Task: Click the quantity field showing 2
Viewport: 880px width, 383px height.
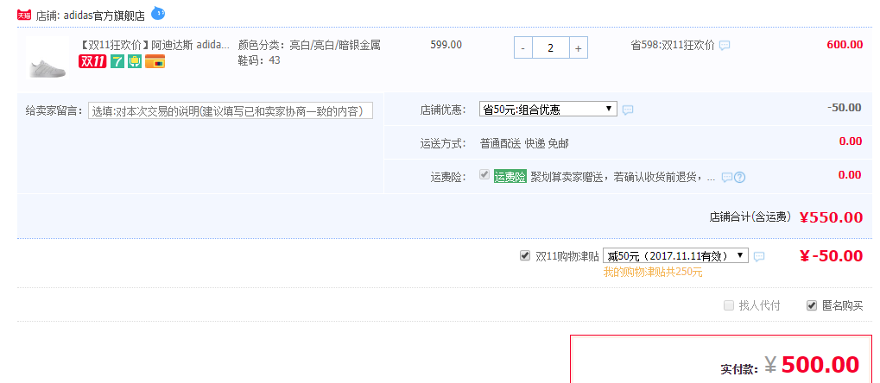Action: [x=551, y=47]
